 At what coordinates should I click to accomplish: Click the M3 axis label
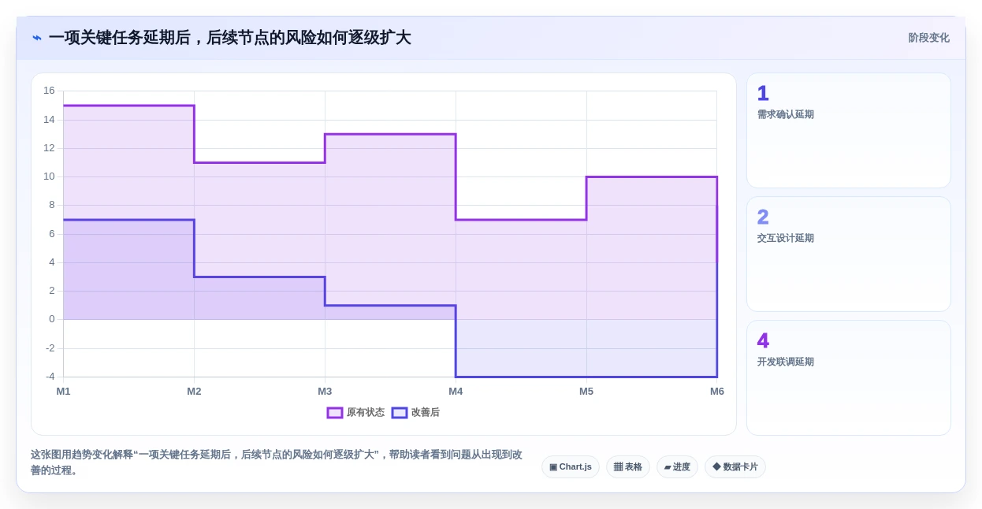(x=325, y=392)
